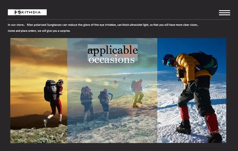The width and height of the screenshot is (238, 151).
Task: Select the yellow-jacket snow climber photo
Action: [192, 90]
